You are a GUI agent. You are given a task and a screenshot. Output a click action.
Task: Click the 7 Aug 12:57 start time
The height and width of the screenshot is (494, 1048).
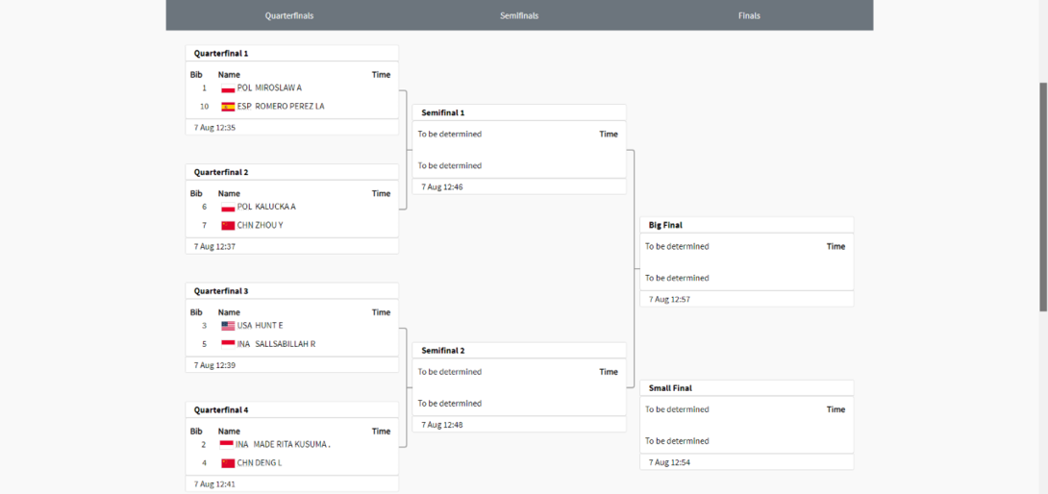click(669, 300)
